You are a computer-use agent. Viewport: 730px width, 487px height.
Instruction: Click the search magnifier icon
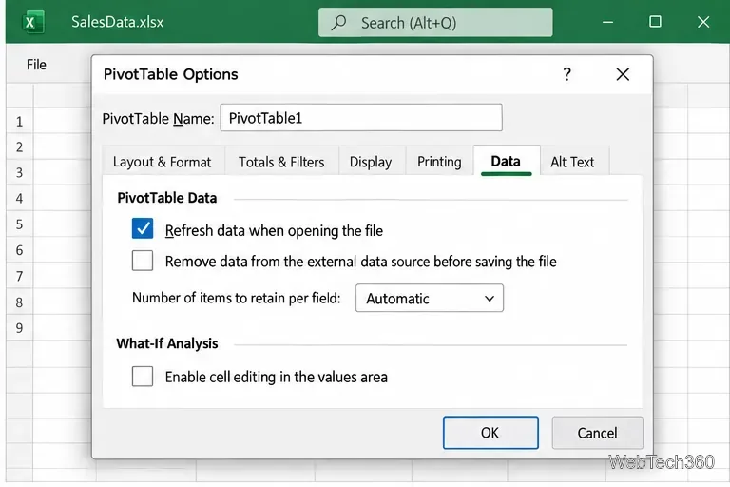[339, 23]
